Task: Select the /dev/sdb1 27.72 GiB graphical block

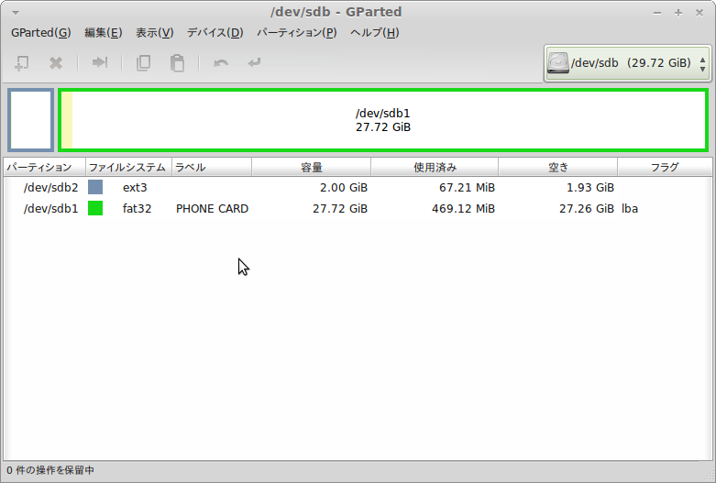Action: (382, 120)
